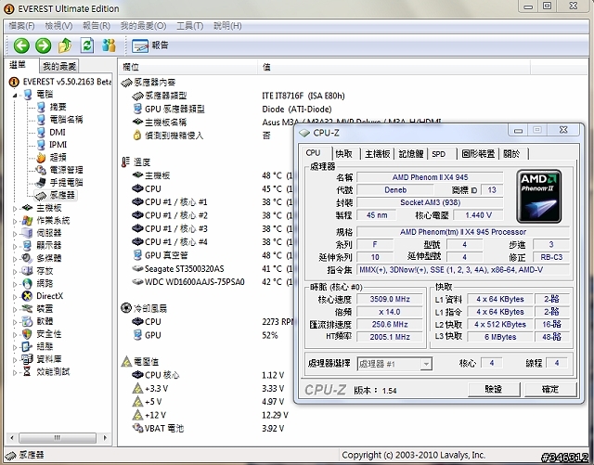Click the 軟體 icon in the tree
Screen dimensions: 594x465
tap(27, 321)
